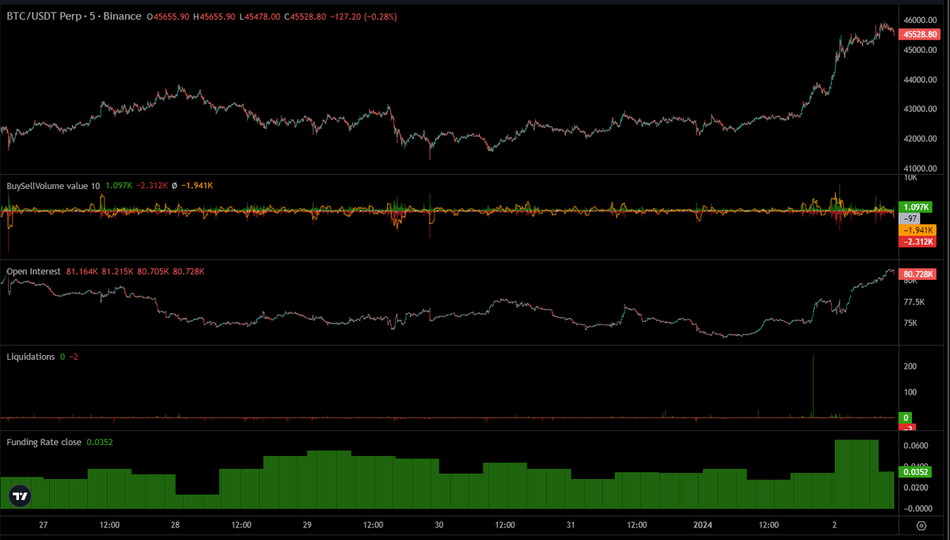
Task: Click the Liquidations indicator title
Action: pos(30,356)
